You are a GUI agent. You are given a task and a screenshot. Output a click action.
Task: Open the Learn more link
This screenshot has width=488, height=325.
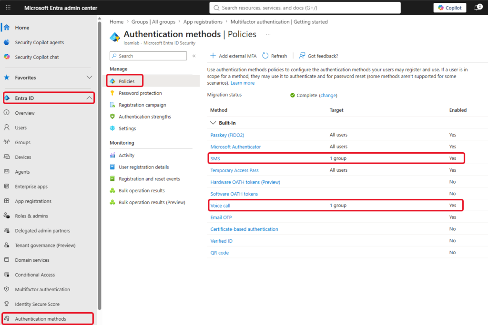tap(243, 83)
